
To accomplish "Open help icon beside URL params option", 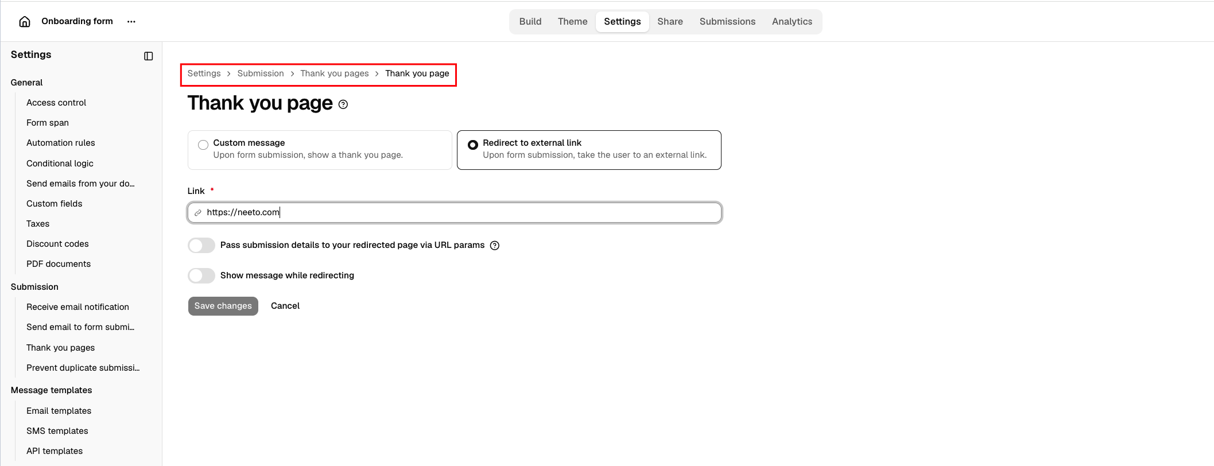I will [495, 246].
